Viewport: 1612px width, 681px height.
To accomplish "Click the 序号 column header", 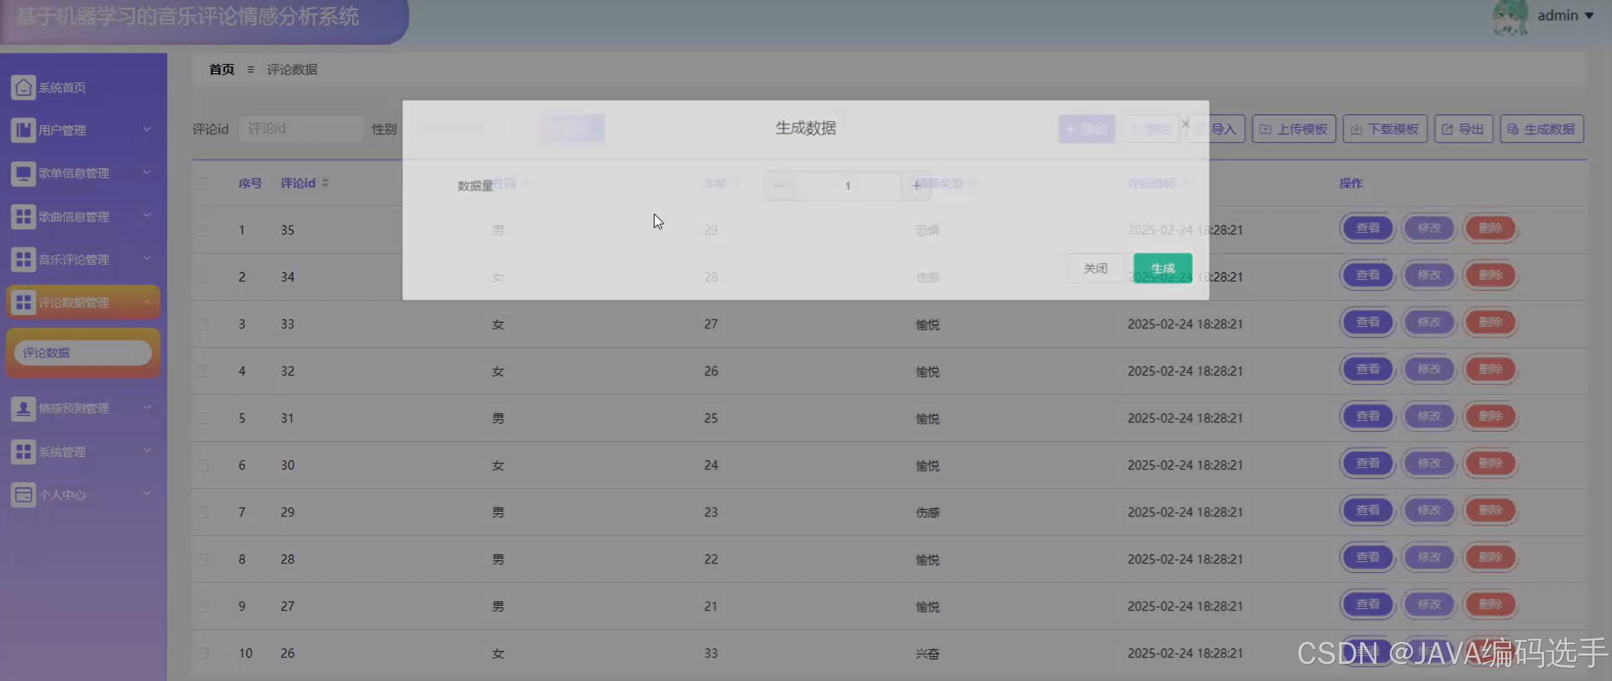I will 250,183.
